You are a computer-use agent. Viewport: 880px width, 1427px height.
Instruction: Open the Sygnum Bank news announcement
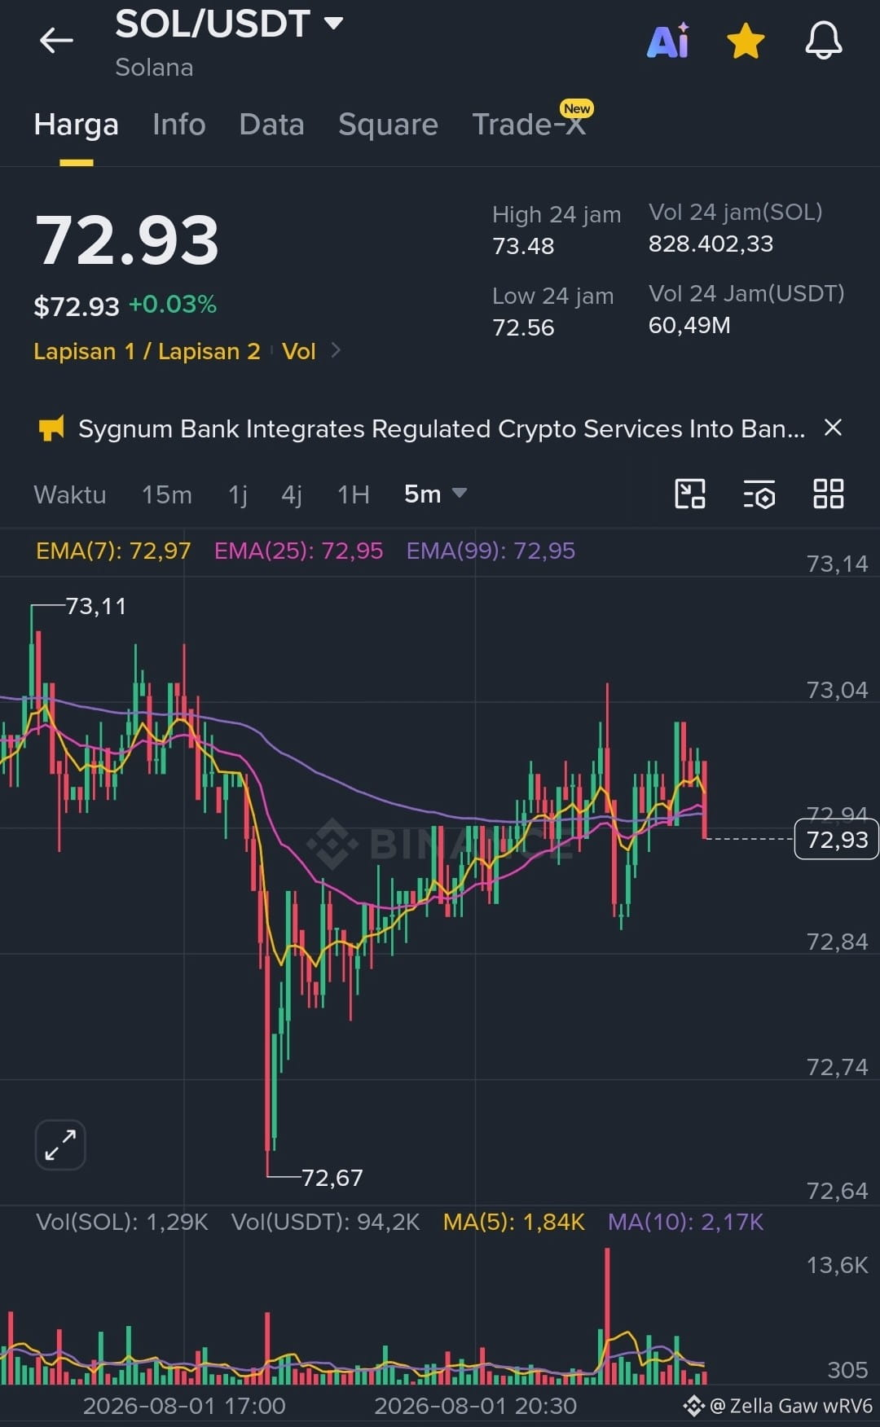coord(442,428)
